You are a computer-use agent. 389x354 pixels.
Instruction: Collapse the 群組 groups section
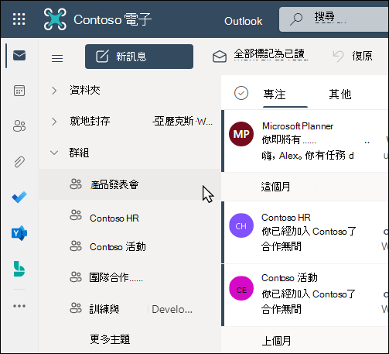click(x=54, y=153)
